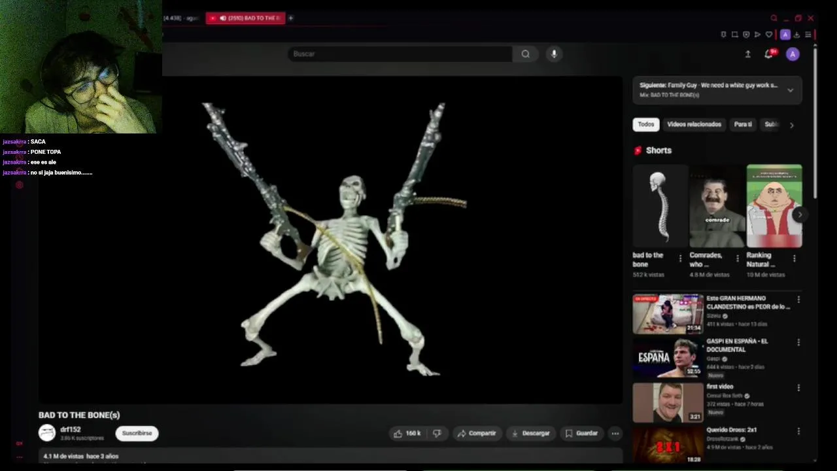The height and width of the screenshot is (471, 837).
Task: Open options for 'Ranking Natural' short
Action: (794, 258)
